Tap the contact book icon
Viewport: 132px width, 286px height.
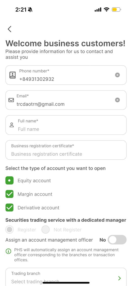click(12, 75)
